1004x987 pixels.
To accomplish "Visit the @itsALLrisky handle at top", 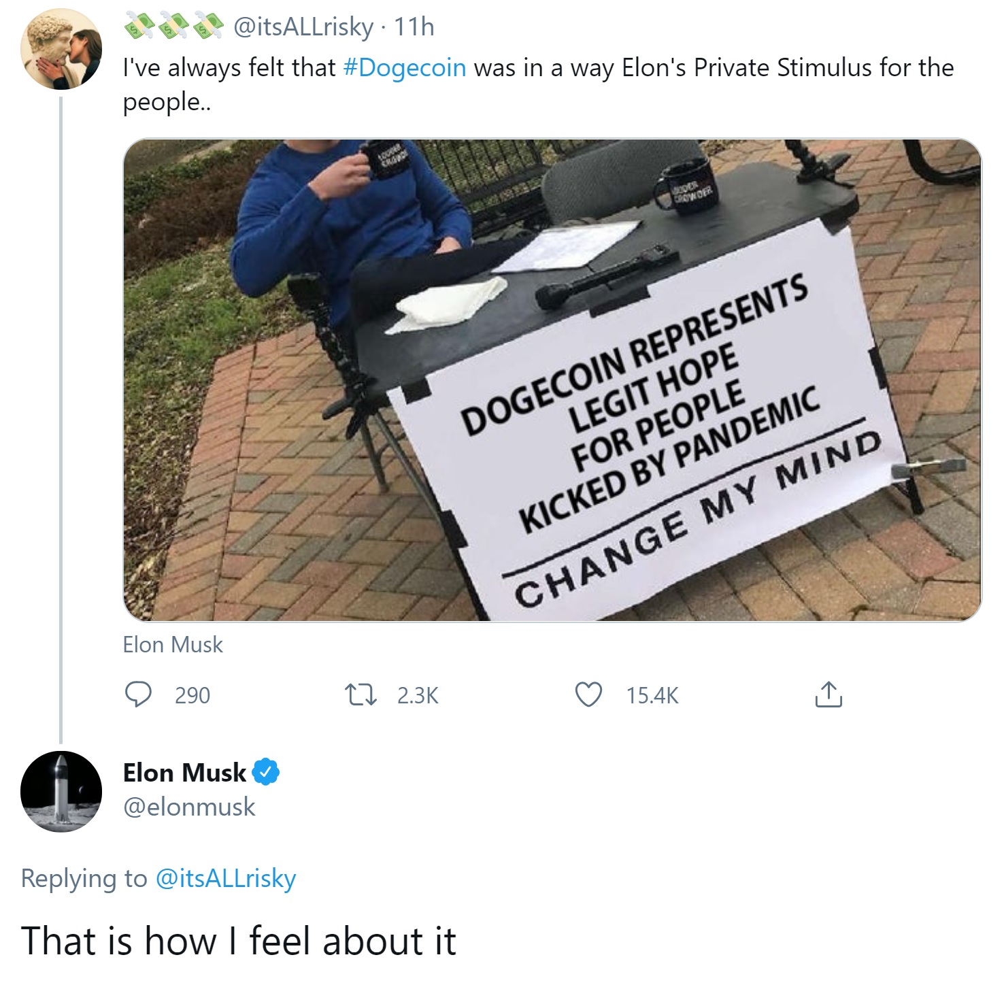I will point(303,27).
